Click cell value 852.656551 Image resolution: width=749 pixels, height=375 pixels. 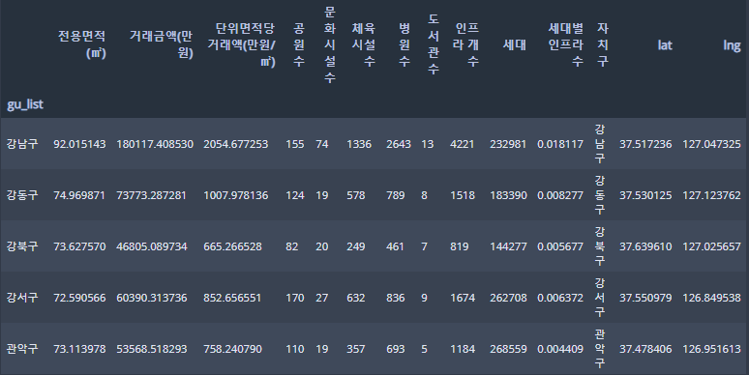pos(232,298)
